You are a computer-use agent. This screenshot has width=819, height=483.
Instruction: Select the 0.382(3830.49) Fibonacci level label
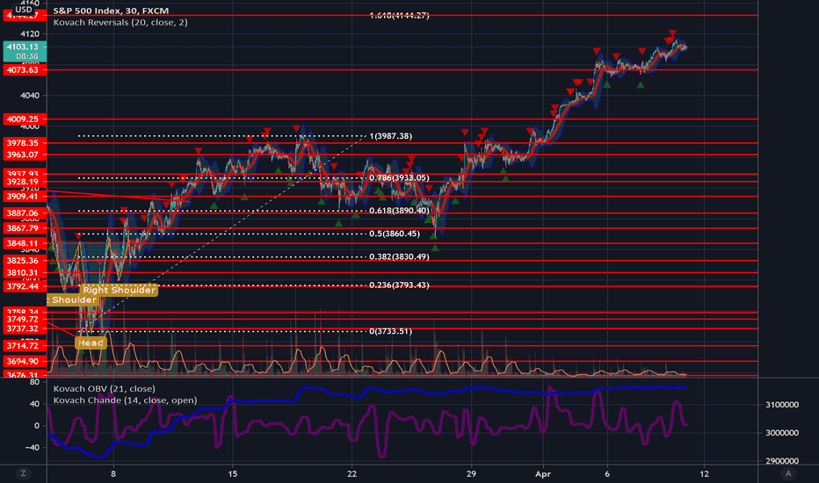400,257
